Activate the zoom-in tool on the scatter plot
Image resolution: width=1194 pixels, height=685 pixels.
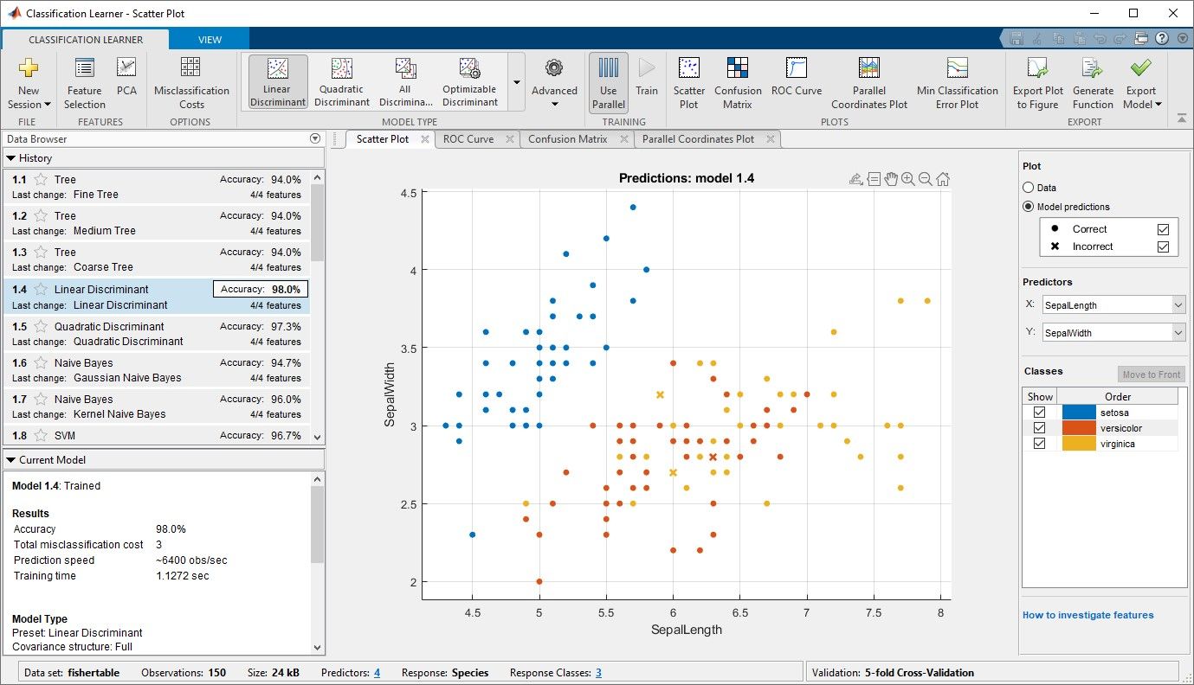tap(907, 178)
